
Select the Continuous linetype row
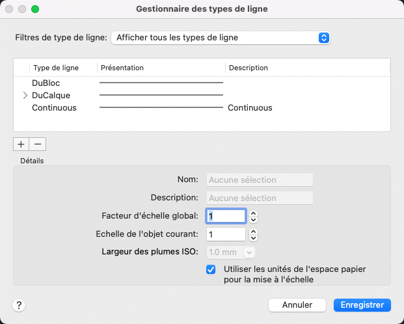[x=54, y=108]
